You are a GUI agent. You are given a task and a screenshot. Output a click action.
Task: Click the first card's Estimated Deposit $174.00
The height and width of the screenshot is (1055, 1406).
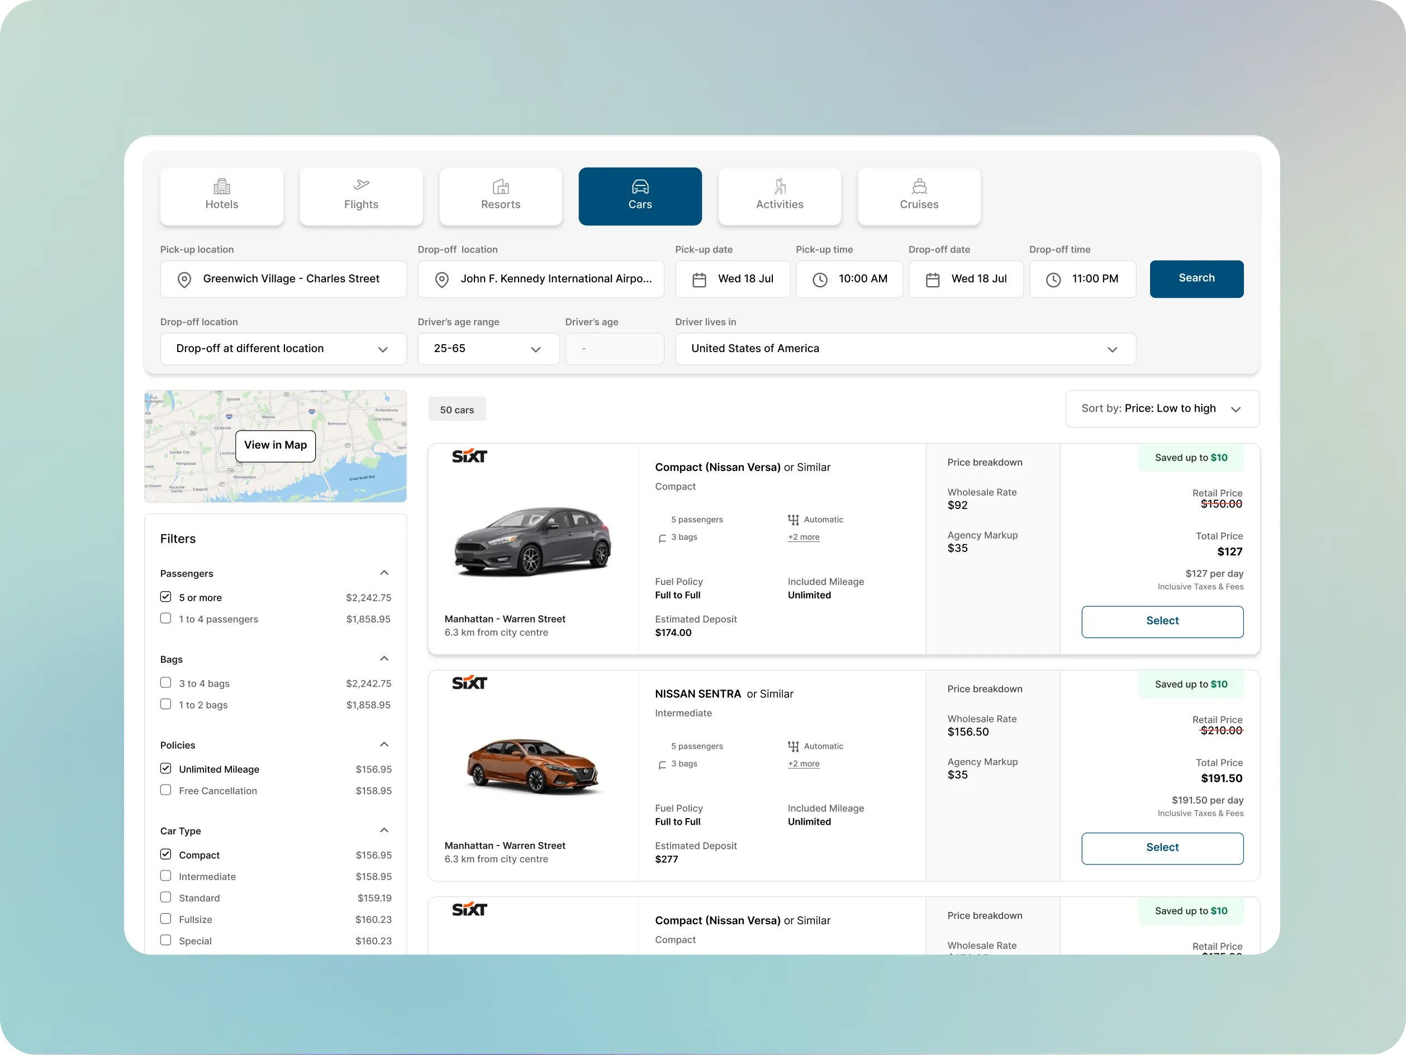[695, 626]
